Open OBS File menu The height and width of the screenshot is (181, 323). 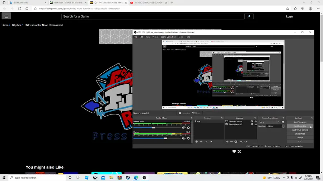pos(135,37)
